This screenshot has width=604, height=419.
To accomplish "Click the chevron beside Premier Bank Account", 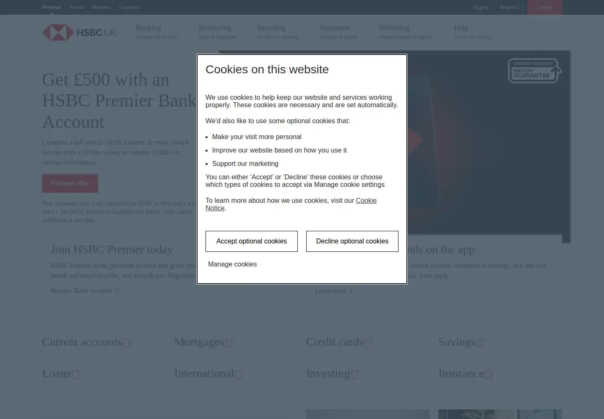I will click(x=117, y=291).
